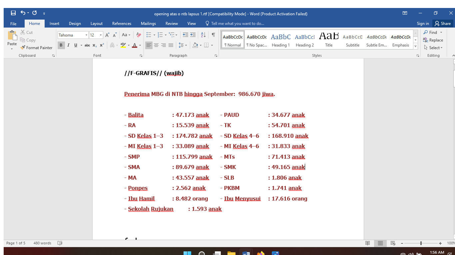Image resolution: width=455 pixels, height=255 pixels.
Task: Click the Format Painter brush icon
Action: pyautogui.click(x=23, y=48)
